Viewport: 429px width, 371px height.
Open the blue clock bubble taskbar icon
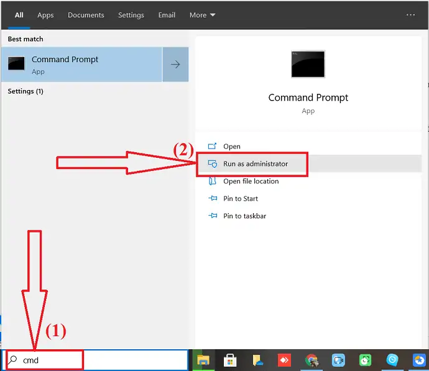pos(392,360)
